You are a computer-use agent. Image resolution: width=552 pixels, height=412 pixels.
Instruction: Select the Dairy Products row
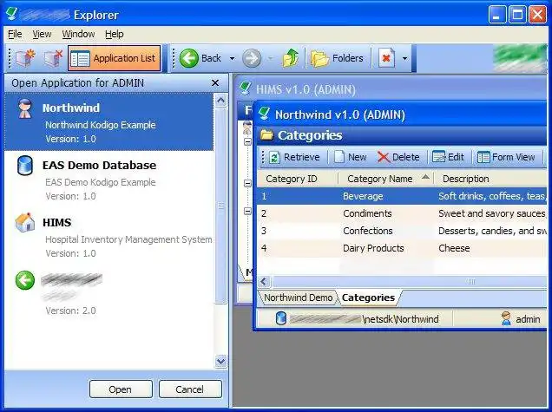tap(402, 248)
